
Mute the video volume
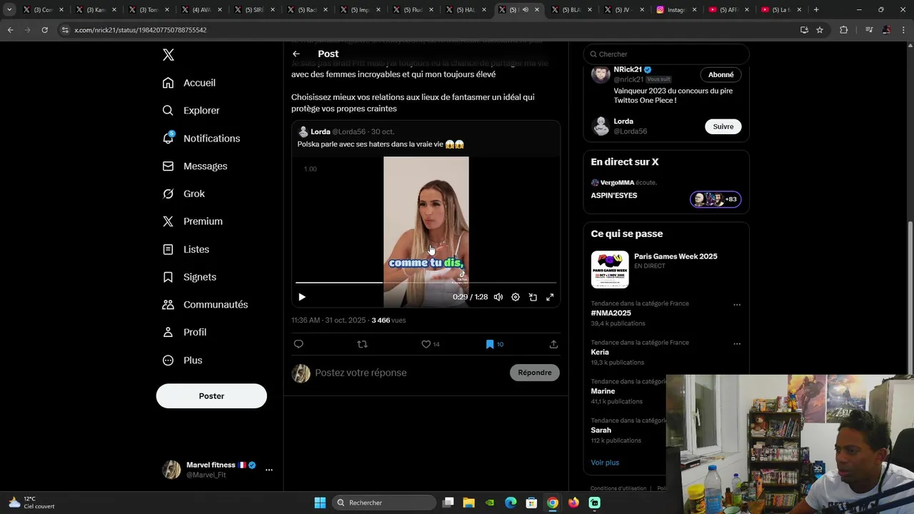[x=498, y=297]
